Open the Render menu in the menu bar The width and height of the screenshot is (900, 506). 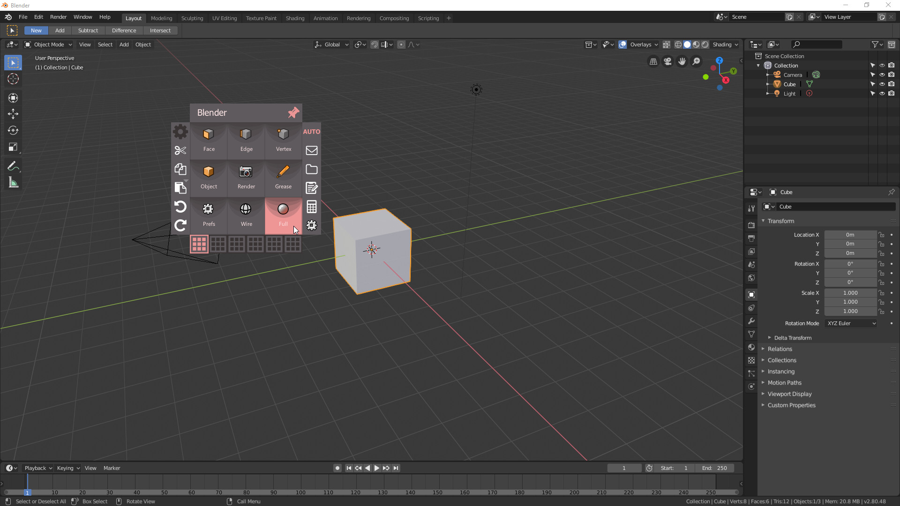pos(58,17)
